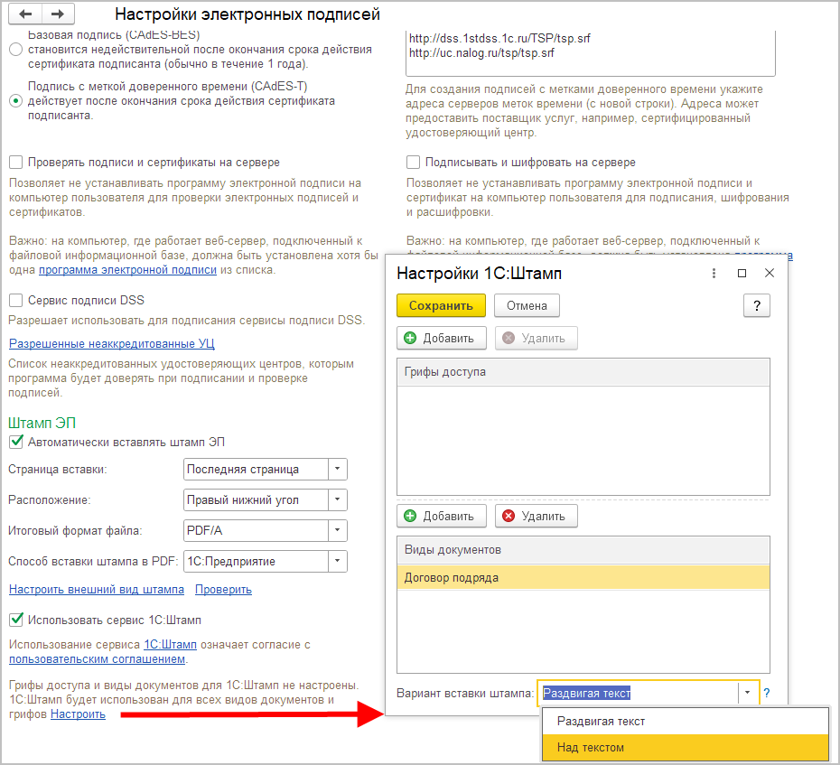Open the 1С:Штамп service link
The image size is (840, 765).
click(171, 645)
